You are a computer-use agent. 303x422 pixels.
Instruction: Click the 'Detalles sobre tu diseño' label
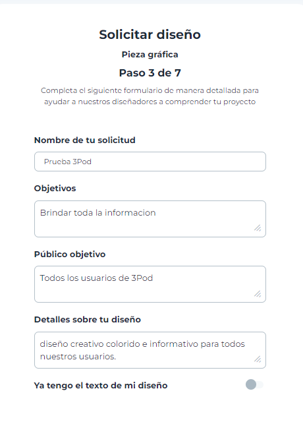(88, 319)
